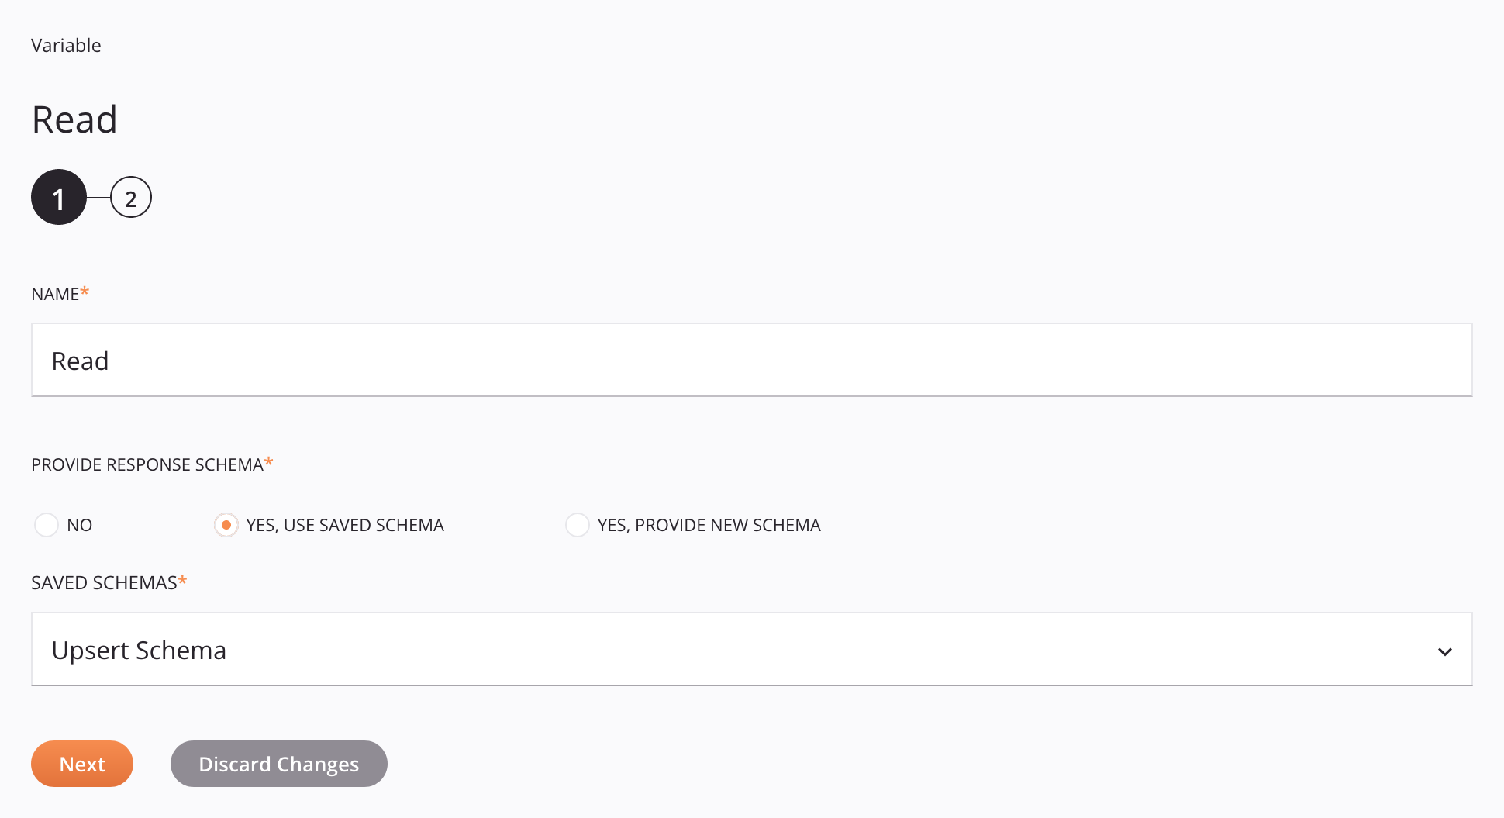Click the Discard Changes button
The width and height of the screenshot is (1504, 818).
[x=278, y=764]
